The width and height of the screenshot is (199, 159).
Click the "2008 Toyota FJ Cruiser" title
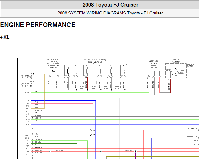click(x=110, y=5)
